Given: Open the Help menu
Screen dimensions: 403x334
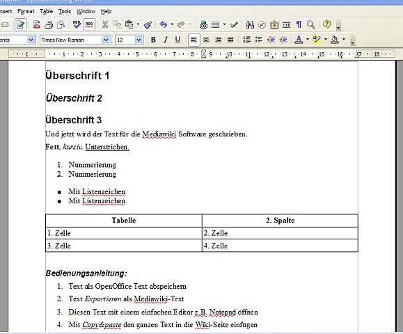Looking at the screenshot, I should (x=106, y=11).
